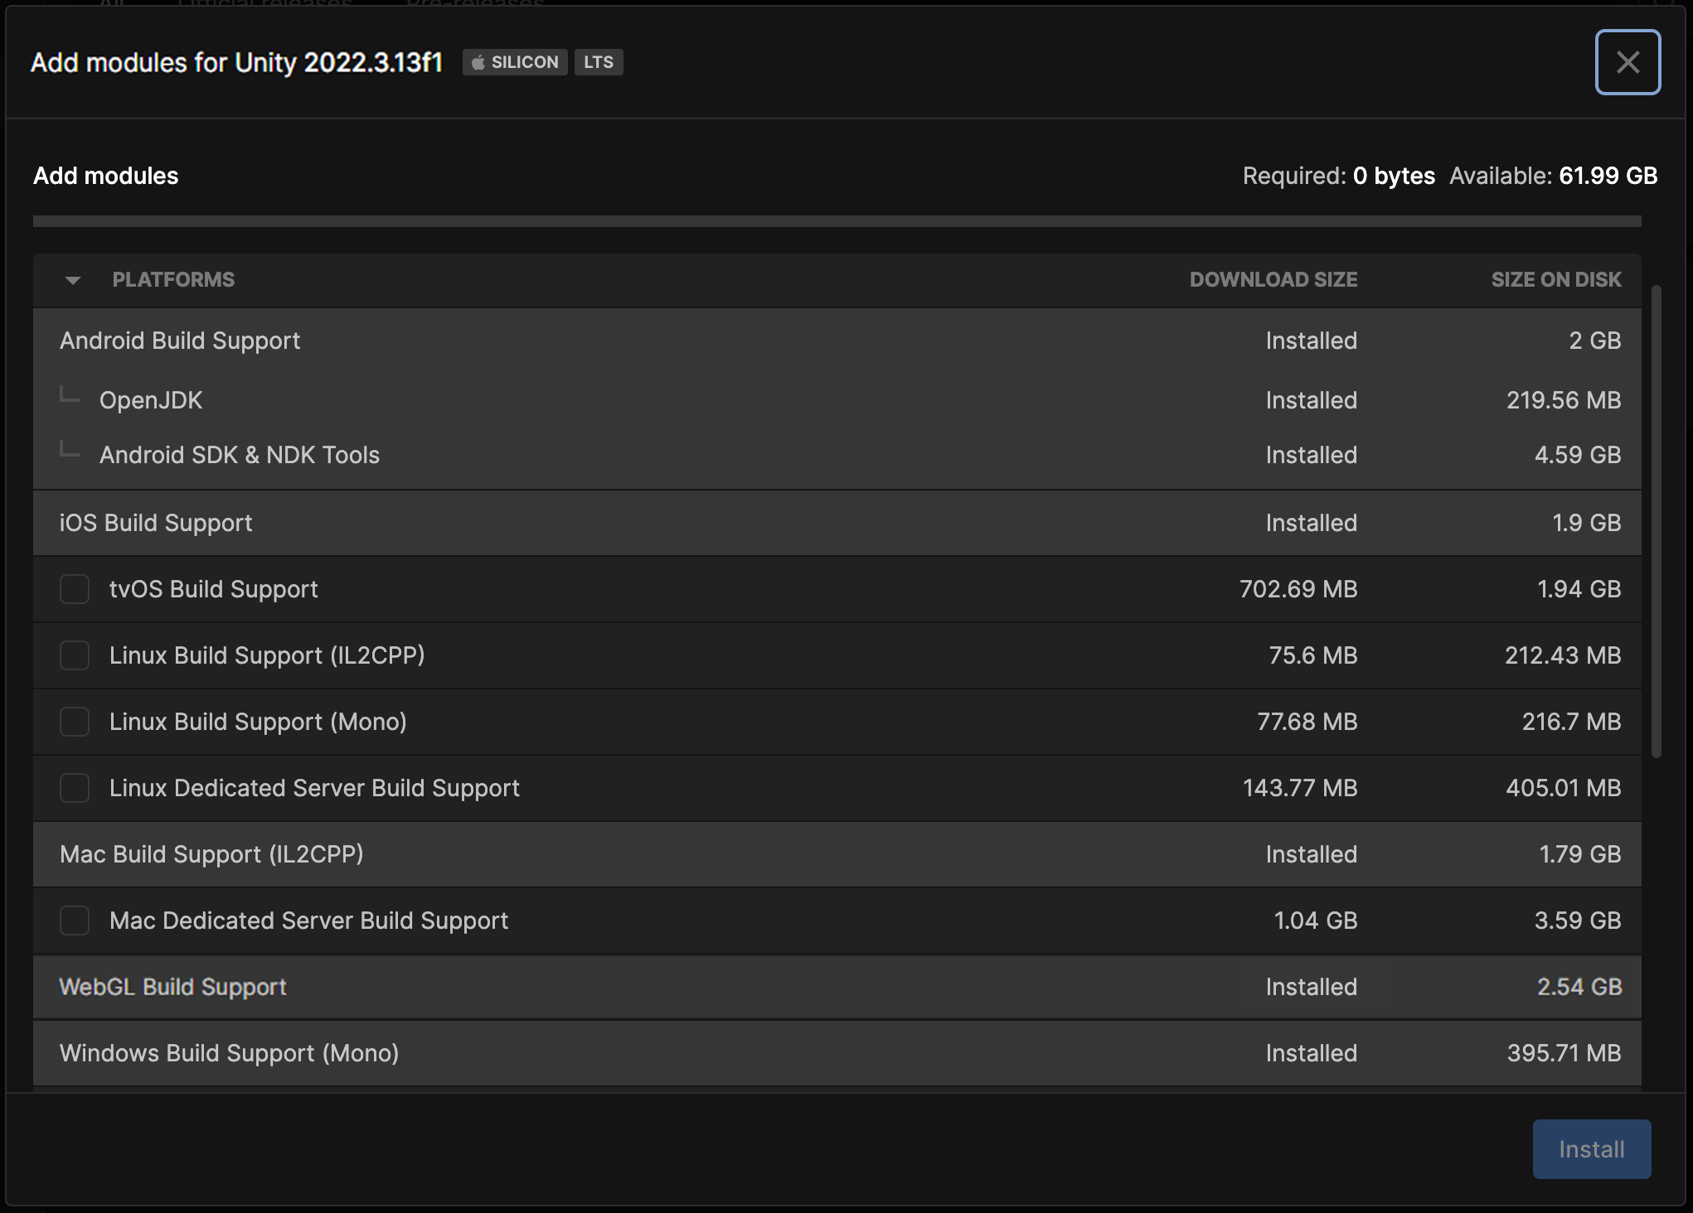This screenshot has height=1213, width=1693.
Task: Collapse the Platforms section arrow
Action: click(73, 280)
